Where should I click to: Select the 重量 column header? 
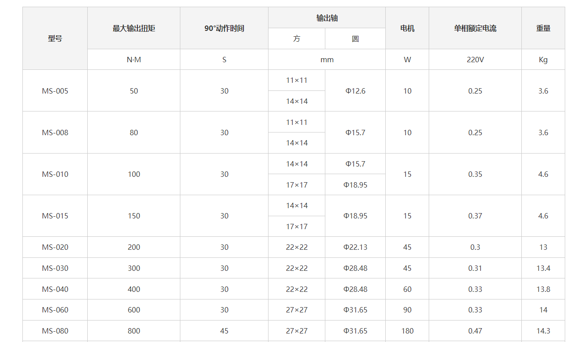[x=543, y=28]
